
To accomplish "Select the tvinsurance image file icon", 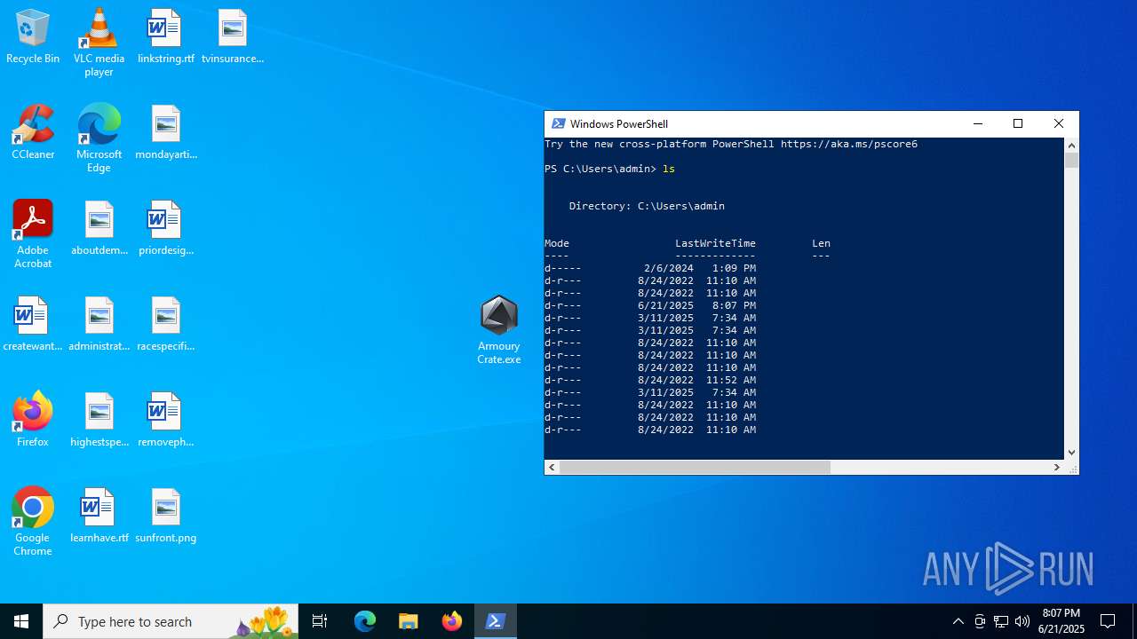I will 233,37.
